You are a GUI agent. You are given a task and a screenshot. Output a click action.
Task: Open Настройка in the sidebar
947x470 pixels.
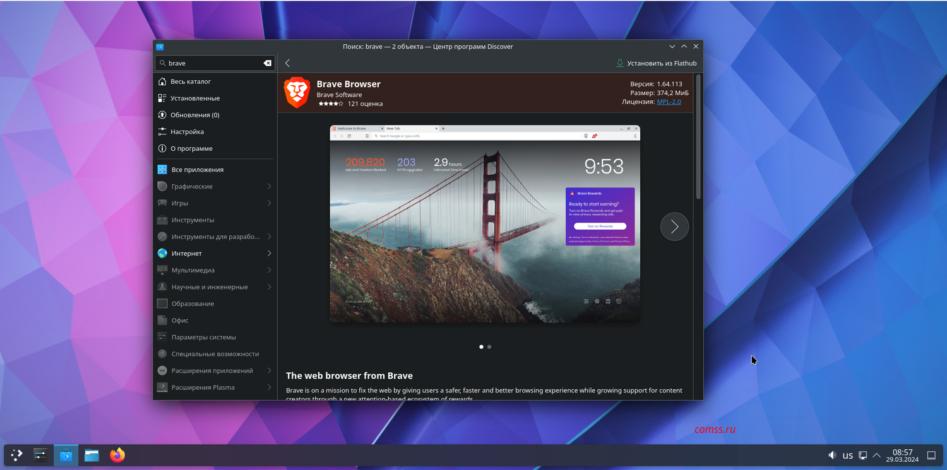(x=215, y=132)
